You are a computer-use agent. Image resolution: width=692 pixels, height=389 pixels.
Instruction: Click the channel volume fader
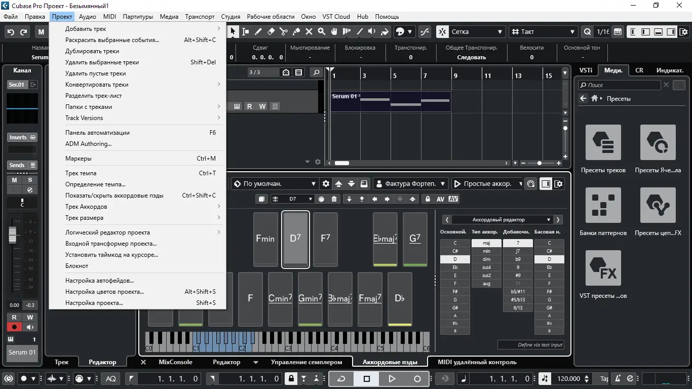pos(13,235)
